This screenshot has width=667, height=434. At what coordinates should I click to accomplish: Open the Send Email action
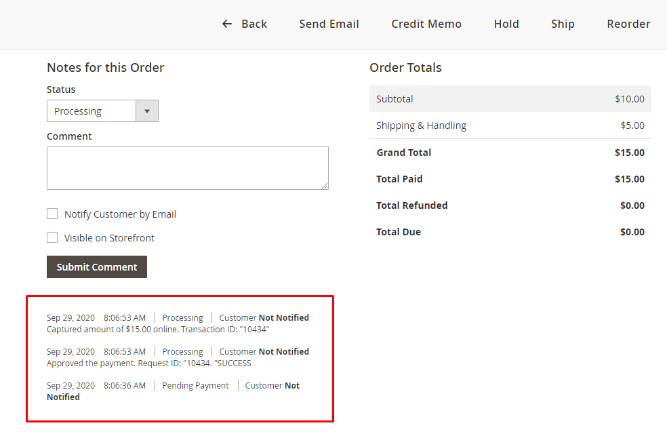(x=329, y=24)
